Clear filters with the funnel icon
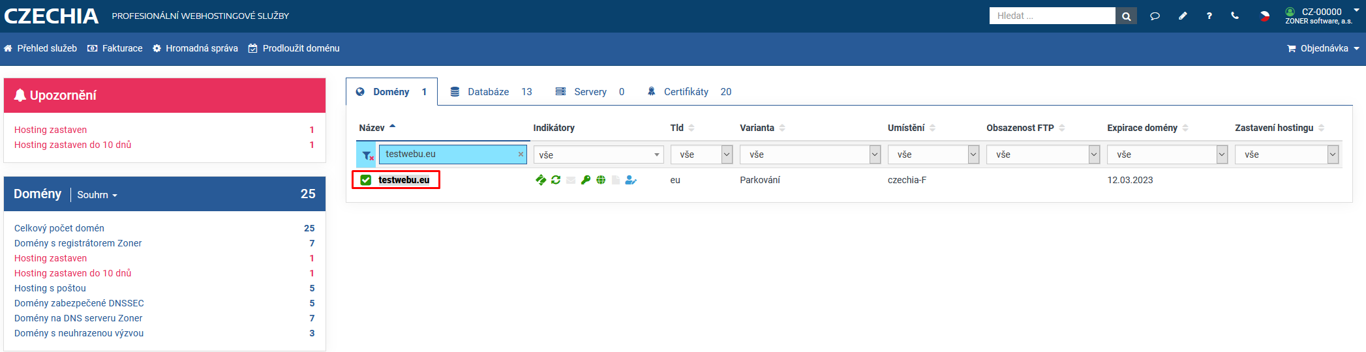Screen dimensions: 1366x352 click(x=367, y=155)
